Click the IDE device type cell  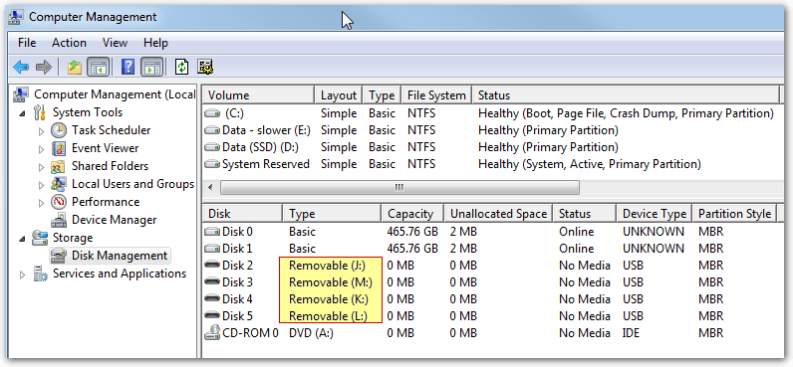coord(631,333)
